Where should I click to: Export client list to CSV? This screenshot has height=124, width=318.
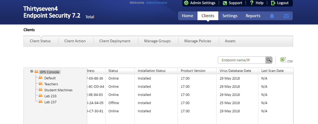[287, 60]
